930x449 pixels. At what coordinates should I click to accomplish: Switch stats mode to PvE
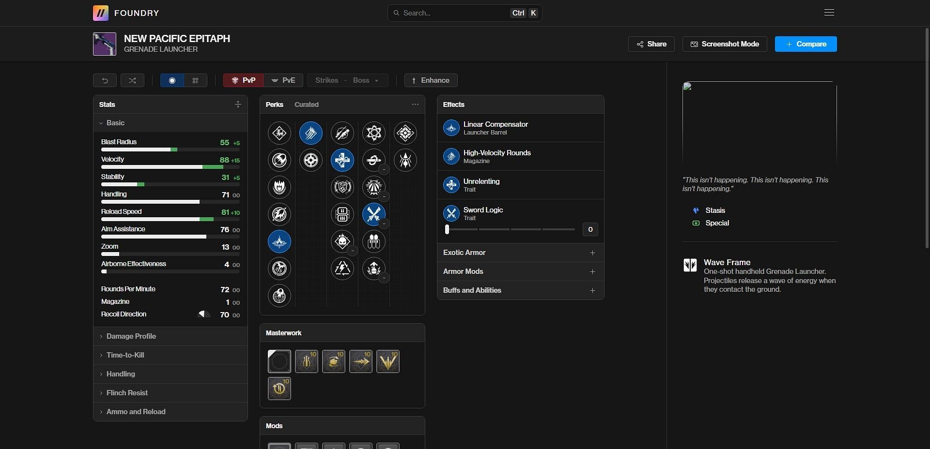pyautogui.click(x=283, y=80)
